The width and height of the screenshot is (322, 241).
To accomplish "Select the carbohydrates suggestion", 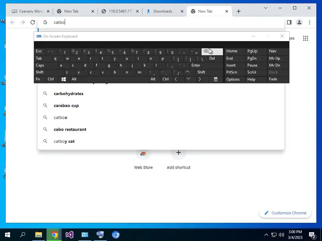I will point(161,94).
